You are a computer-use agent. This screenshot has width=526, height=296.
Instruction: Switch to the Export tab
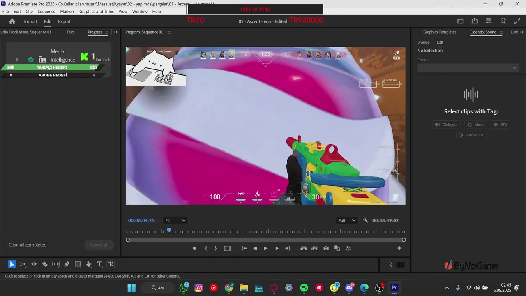pos(64,21)
